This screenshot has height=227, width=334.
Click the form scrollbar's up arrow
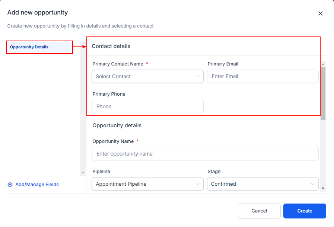point(323,64)
